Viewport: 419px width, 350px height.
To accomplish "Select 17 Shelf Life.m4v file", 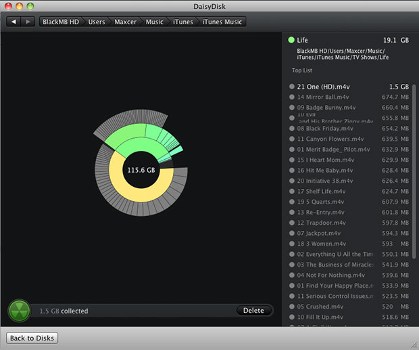I will 349,192.
